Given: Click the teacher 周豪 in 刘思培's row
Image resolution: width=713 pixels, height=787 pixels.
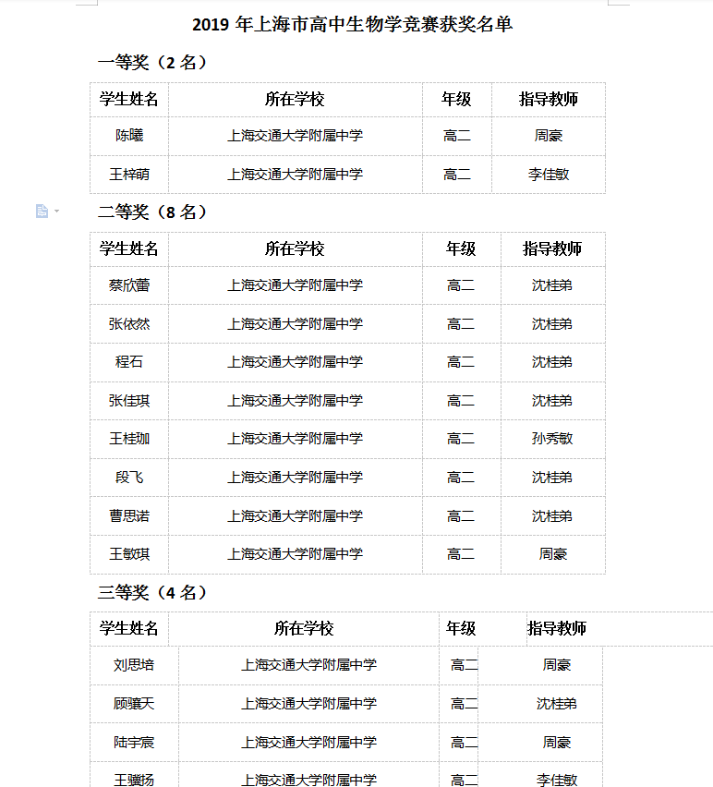Looking at the screenshot, I should point(557,665).
